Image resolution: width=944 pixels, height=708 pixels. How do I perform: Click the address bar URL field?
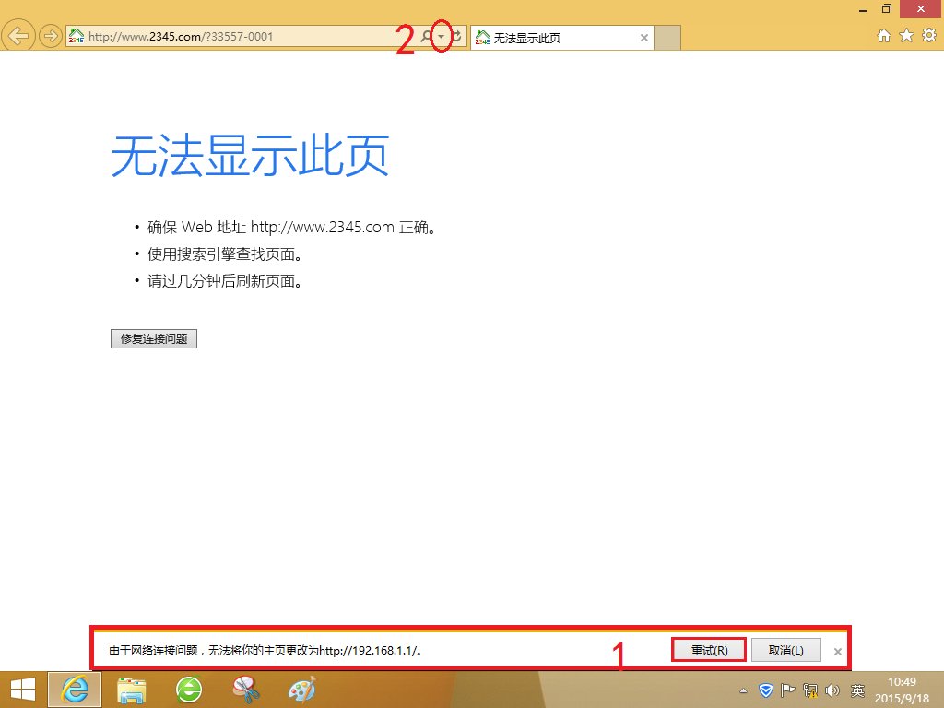pyautogui.click(x=240, y=37)
